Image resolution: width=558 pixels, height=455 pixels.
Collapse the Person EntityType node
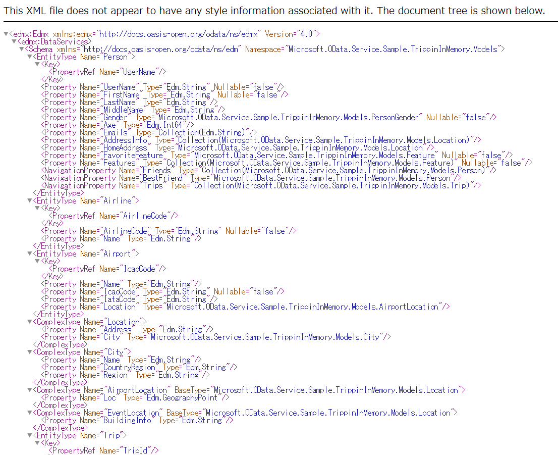[x=29, y=57]
